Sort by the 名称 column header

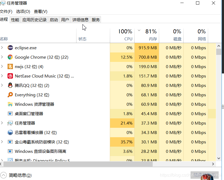(x=38, y=36)
